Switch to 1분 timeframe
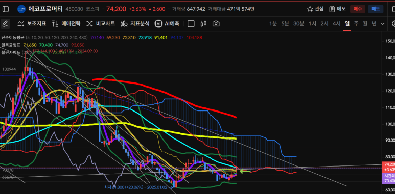 [x=273, y=24]
